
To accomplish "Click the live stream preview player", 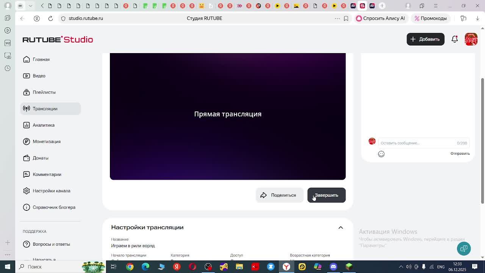I will (228, 116).
